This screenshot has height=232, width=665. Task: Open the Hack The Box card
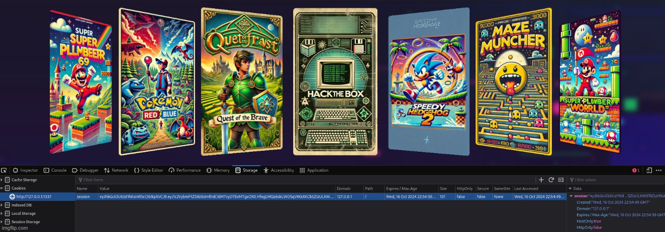pyautogui.click(x=335, y=82)
